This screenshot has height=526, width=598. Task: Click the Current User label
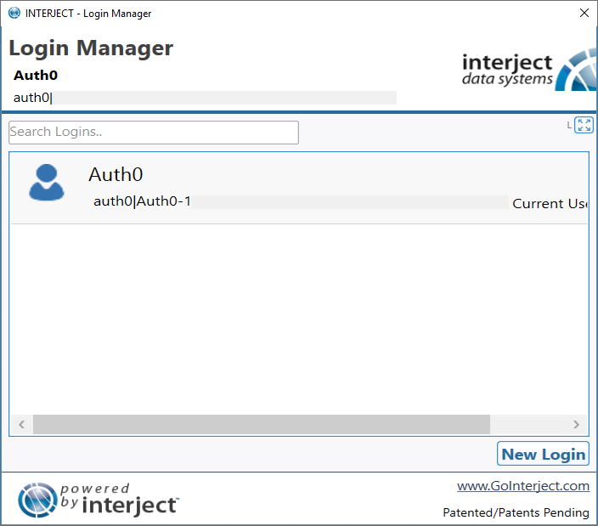coord(550,204)
